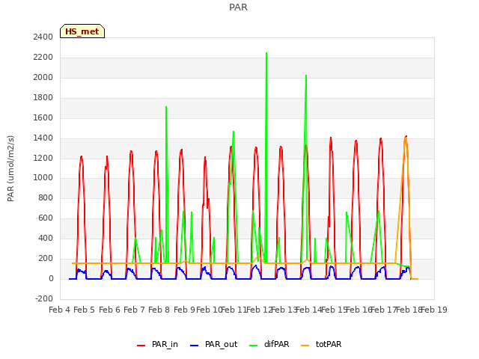Click the blue PAR_out legend swatch
479x359 pixels.
click(x=194, y=346)
